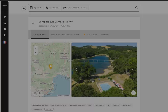The height and width of the screenshot is (112, 168).
Task: Click the Wifi collectif tag
Action: tap(37, 109)
